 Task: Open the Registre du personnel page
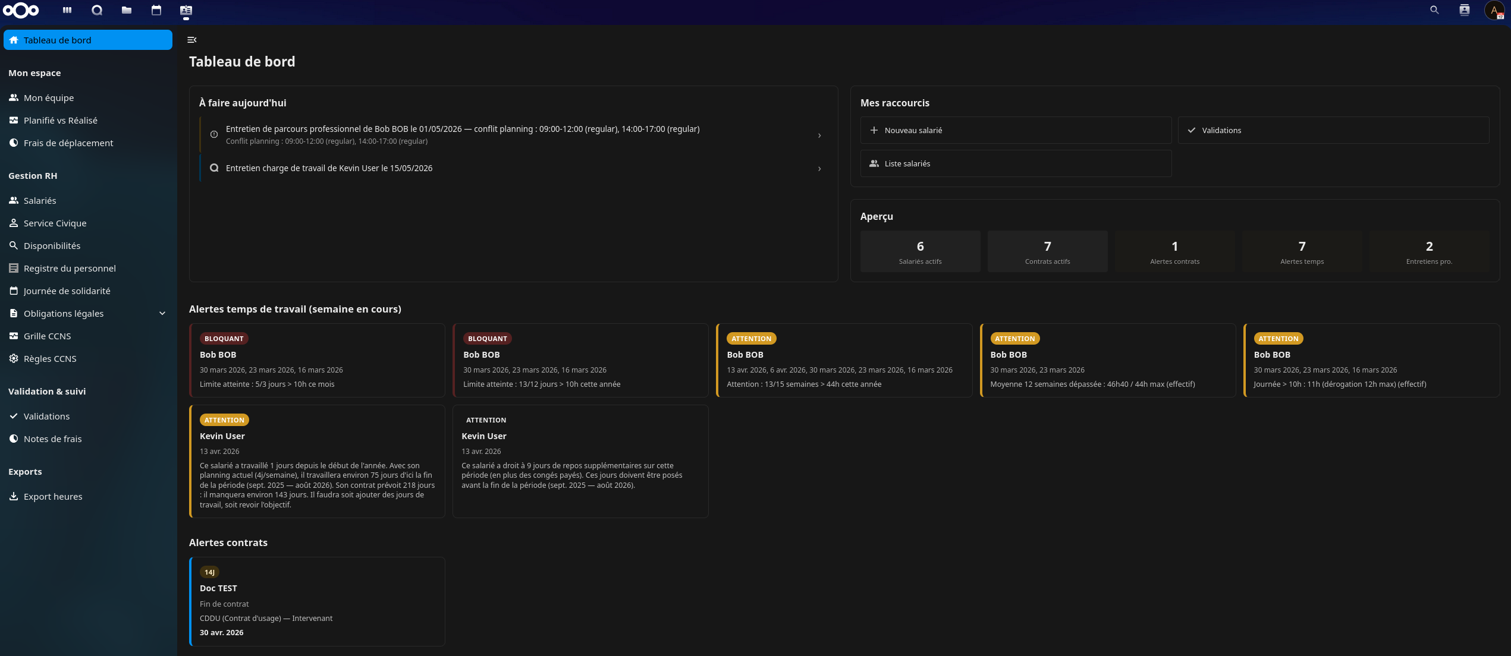pos(70,268)
